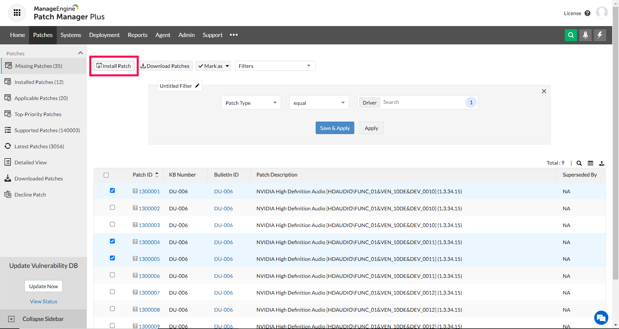Viewport: 619px width, 329px height.
Task: Click the search icon next to Total count
Action: point(579,163)
